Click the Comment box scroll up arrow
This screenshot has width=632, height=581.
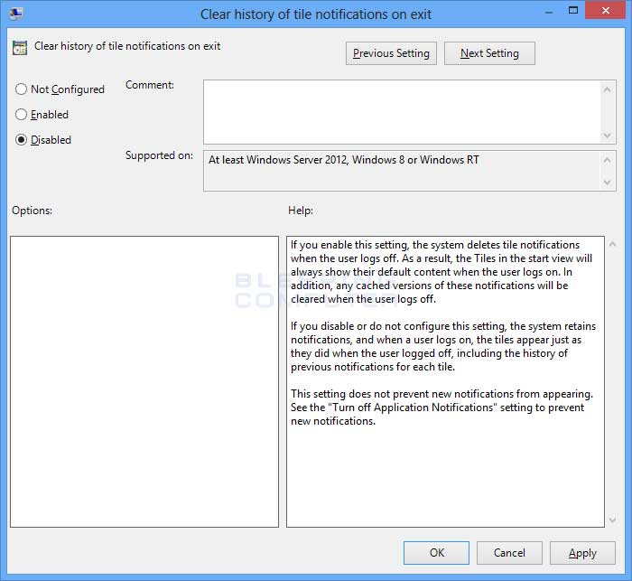608,89
